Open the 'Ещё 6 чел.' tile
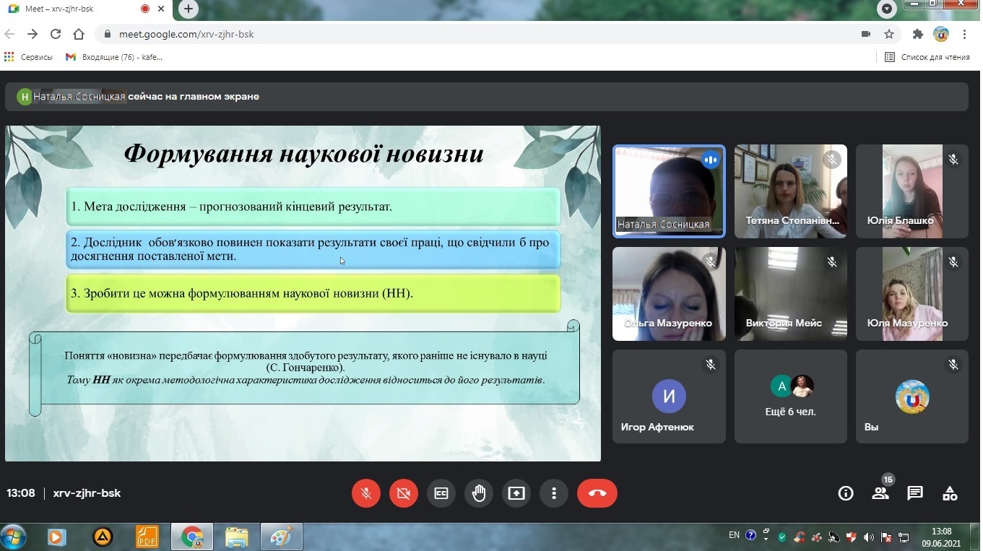Screen dimensions: 983x551 (x=791, y=396)
